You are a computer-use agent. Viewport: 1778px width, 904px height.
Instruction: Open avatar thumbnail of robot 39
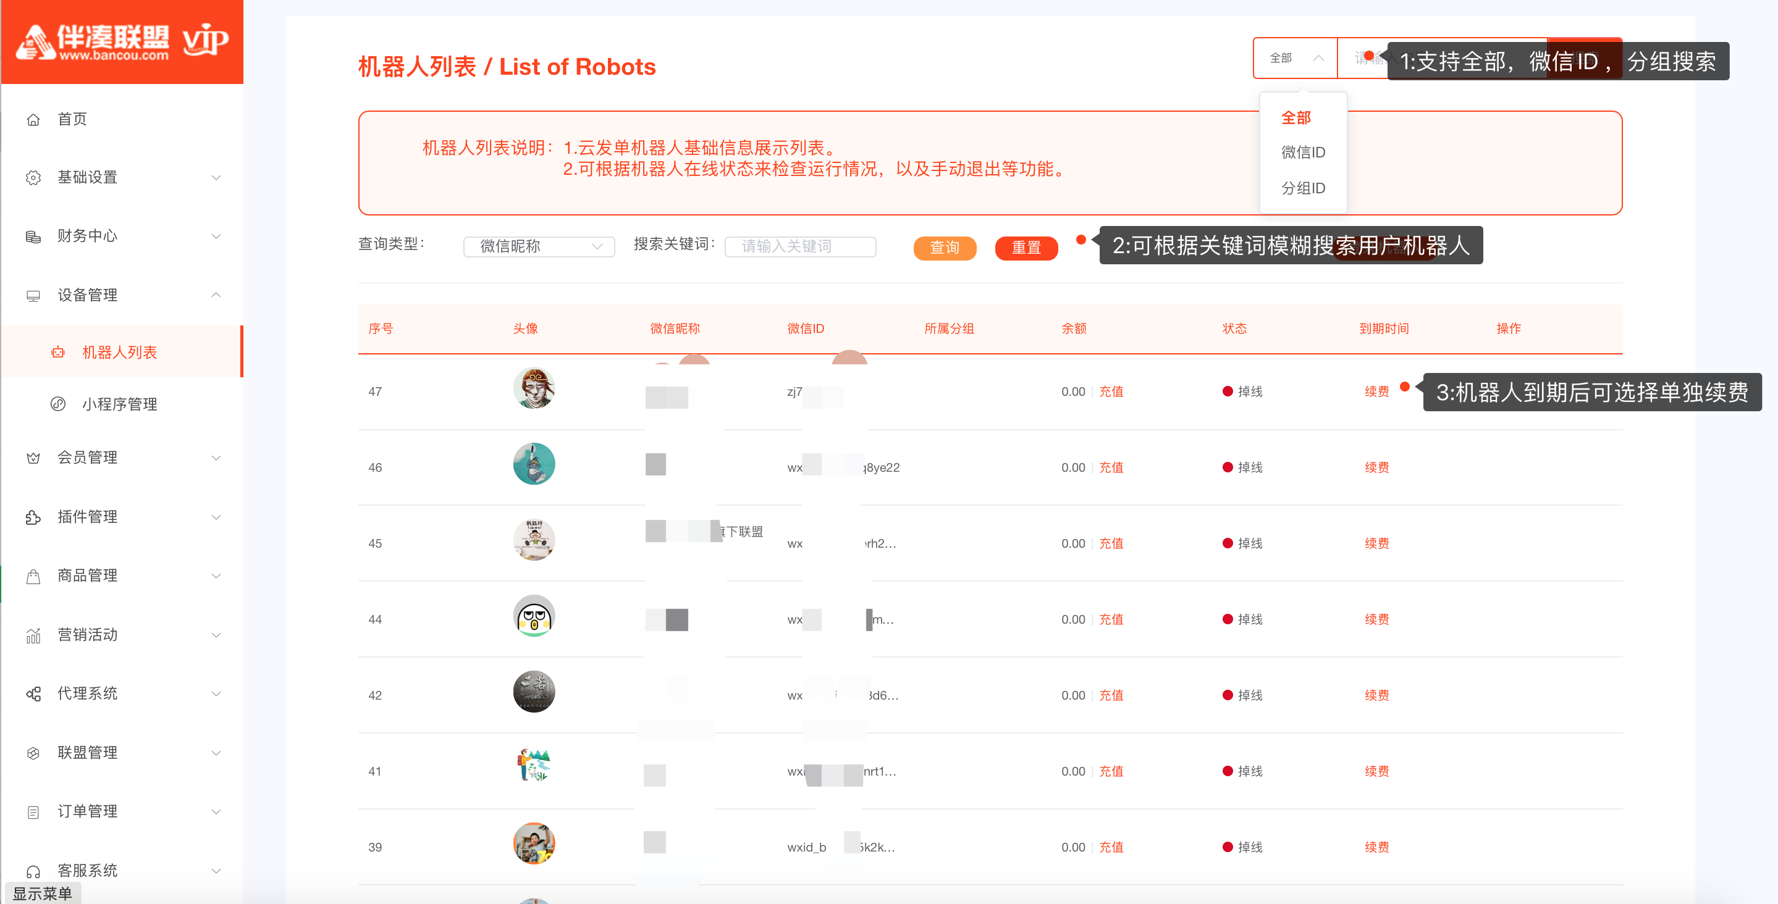(534, 843)
